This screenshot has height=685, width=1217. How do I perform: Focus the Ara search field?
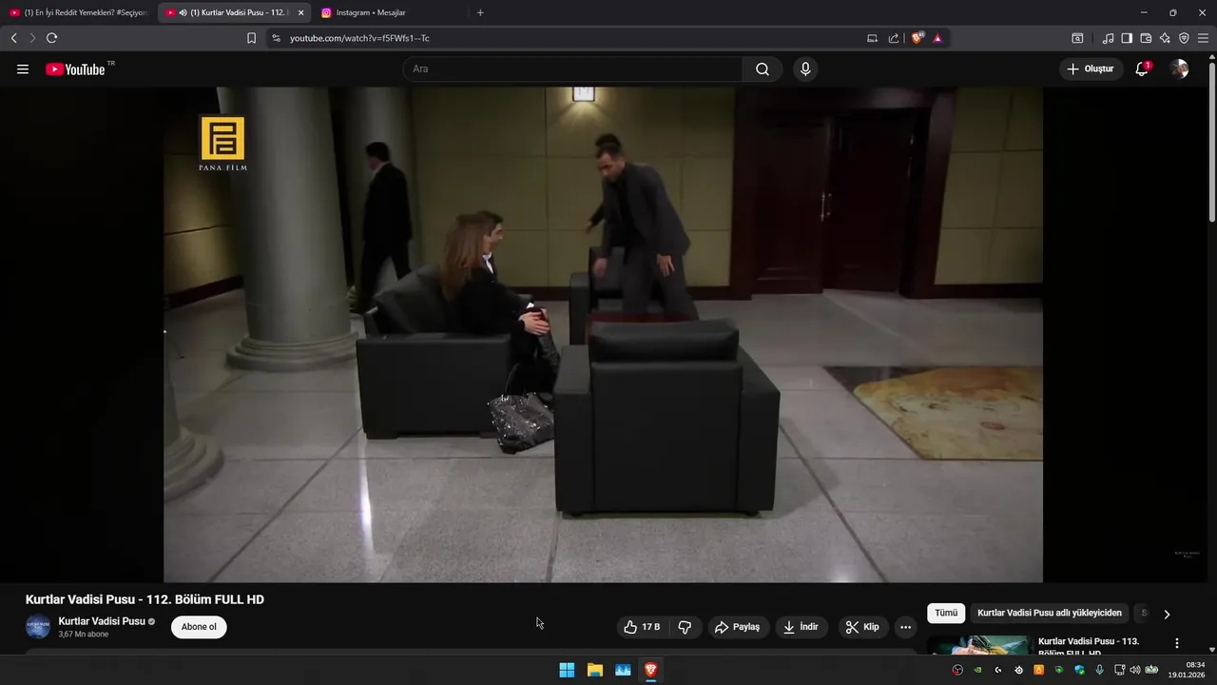573,68
